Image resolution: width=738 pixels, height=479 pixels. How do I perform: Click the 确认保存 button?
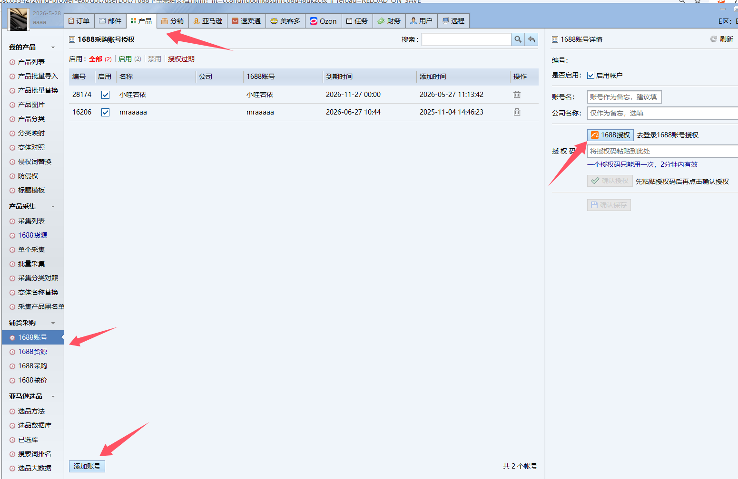click(609, 205)
